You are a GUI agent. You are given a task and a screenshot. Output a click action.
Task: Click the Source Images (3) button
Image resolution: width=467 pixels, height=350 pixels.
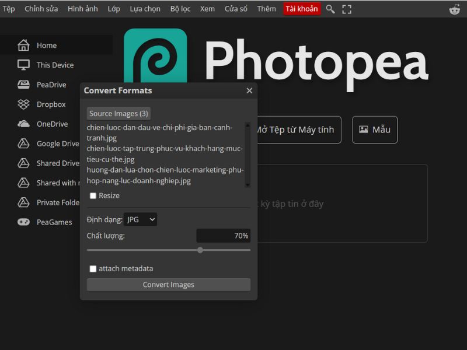pyautogui.click(x=119, y=114)
